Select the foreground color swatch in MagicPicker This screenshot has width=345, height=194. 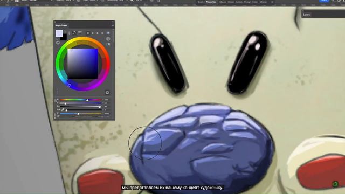coord(59,33)
